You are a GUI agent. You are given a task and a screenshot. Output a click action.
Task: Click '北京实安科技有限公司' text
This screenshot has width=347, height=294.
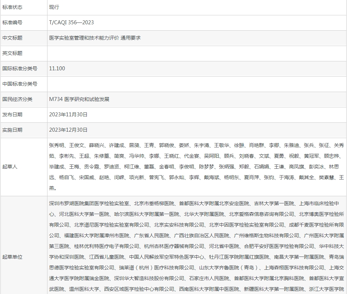(x=179, y=225)
